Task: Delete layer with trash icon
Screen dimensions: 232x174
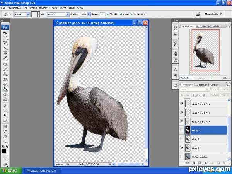Action: [x=224, y=163]
